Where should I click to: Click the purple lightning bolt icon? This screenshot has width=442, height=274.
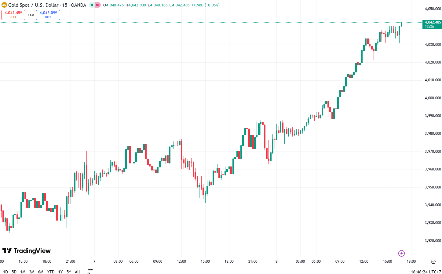(401, 253)
